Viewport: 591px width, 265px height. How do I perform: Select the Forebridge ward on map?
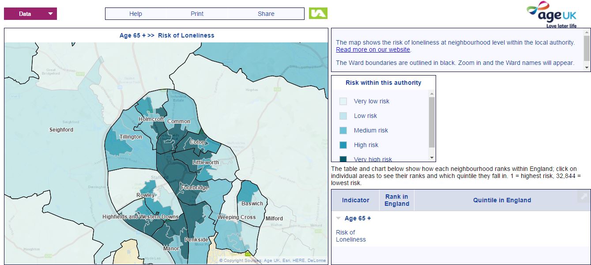[x=194, y=187]
